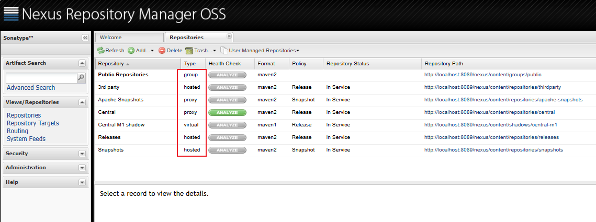Select the Snapshots repository name
Viewport: 596px width, 222px height.
pos(110,150)
